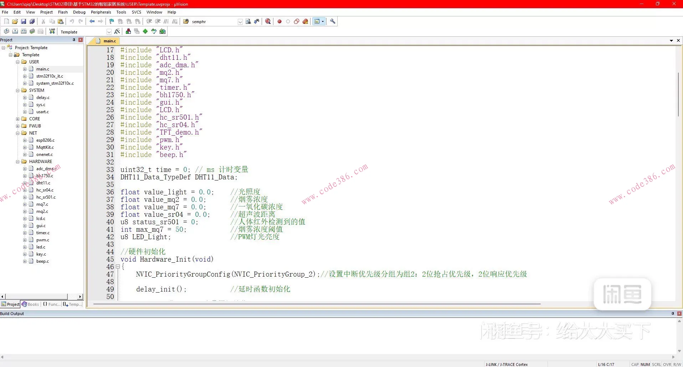Build the target using the Build icon
Screen dimensions: 683x367
15,31
